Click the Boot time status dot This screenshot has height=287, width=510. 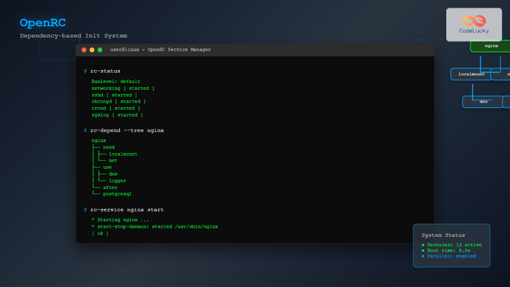(x=422, y=250)
